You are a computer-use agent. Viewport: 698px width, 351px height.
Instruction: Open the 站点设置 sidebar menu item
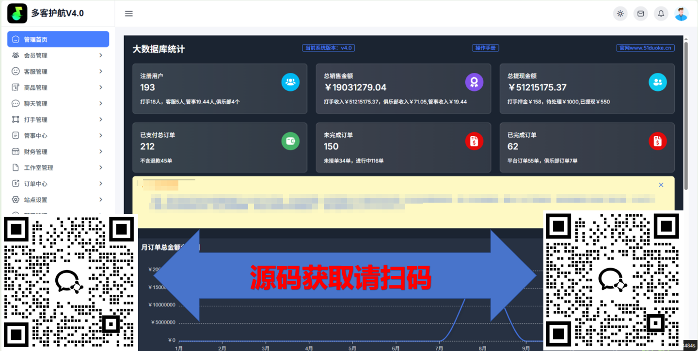pos(36,200)
